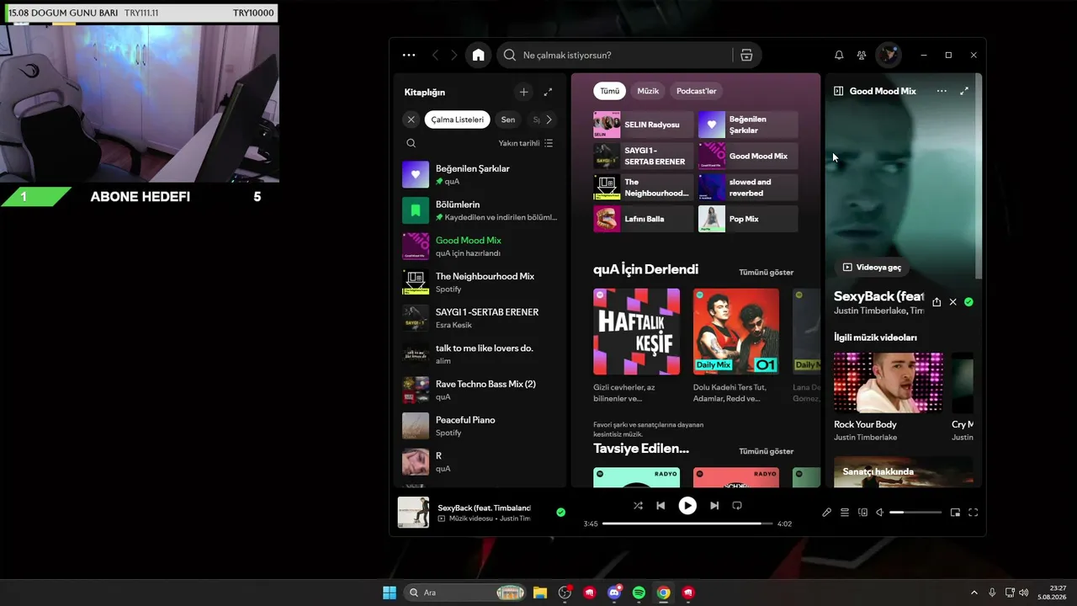Open the Daily Mix 01 cover
1077x606 pixels.
pos(736,332)
